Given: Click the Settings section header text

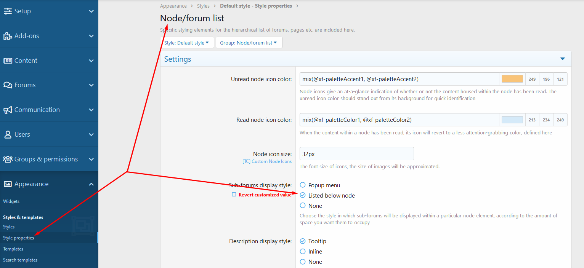Looking at the screenshot, I should pyautogui.click(x=178, y=59).
